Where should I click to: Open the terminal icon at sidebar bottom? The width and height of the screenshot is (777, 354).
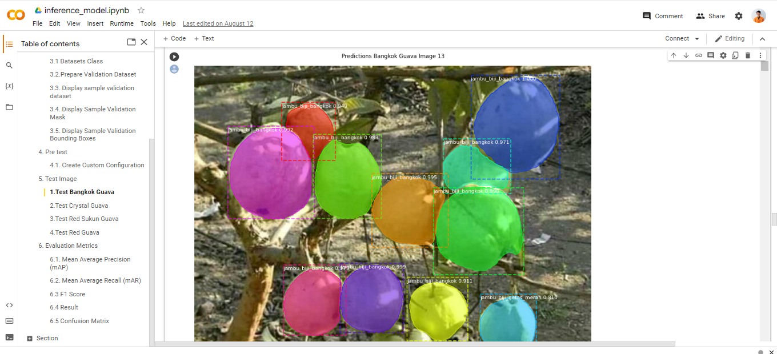pos(9,337)
